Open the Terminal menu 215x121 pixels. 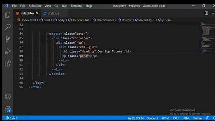click(x=76, y=6)
